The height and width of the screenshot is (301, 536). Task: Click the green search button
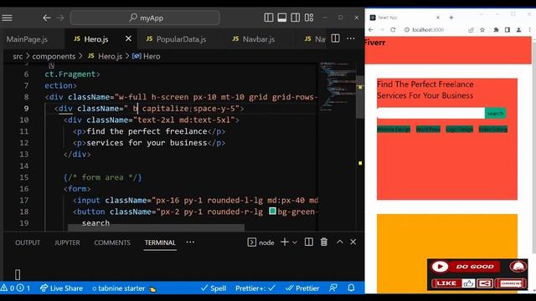[x=495, y=113]
